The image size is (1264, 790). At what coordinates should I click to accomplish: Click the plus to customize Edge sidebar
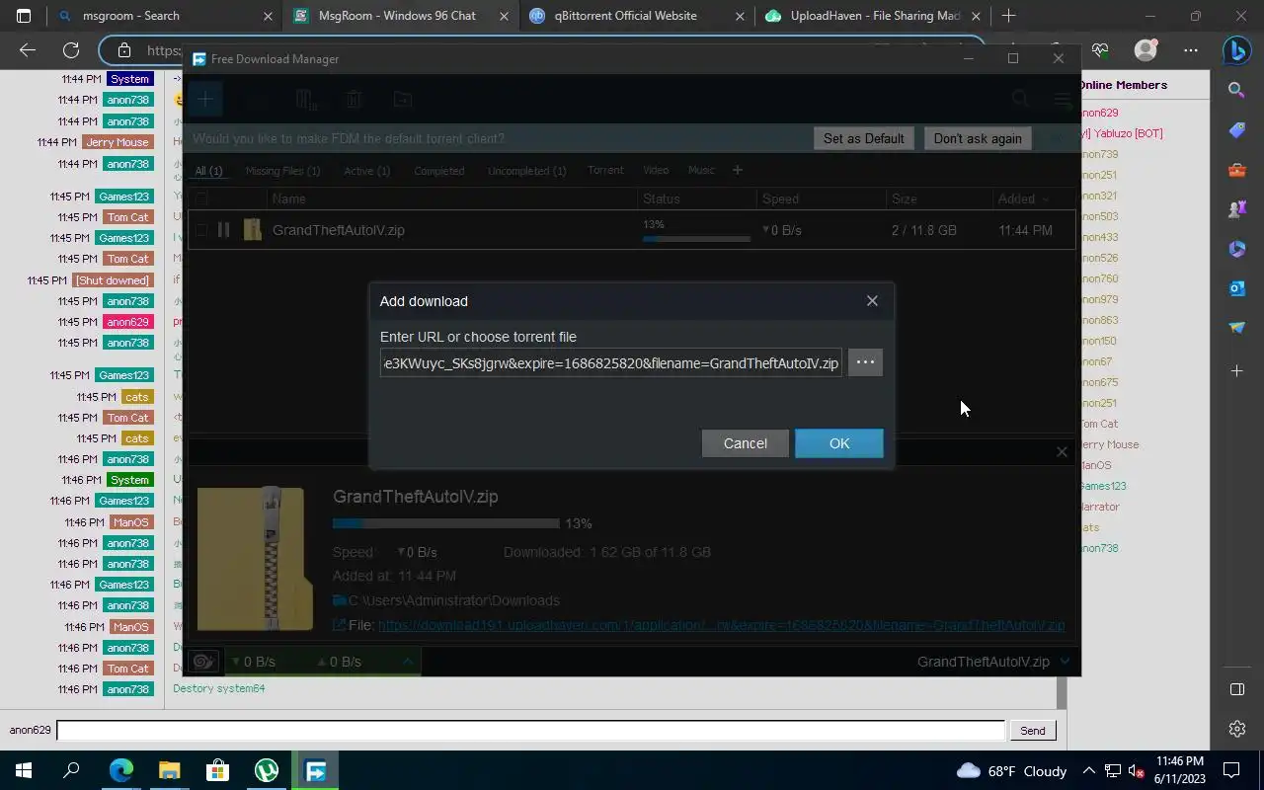point(1236,371)
